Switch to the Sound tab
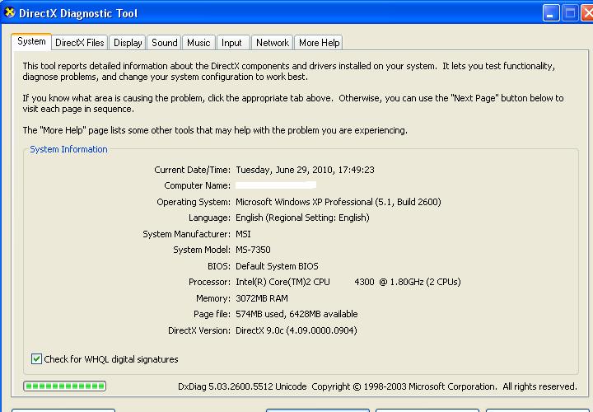The width and height of the screenshot is (593, 412). coord(165,43)
